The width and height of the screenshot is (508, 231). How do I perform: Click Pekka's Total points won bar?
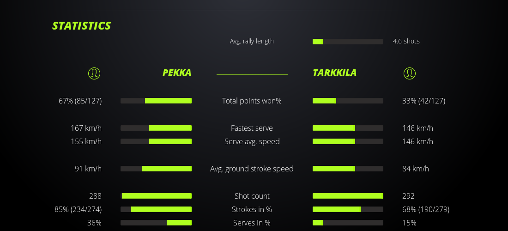tap(156, 101)
